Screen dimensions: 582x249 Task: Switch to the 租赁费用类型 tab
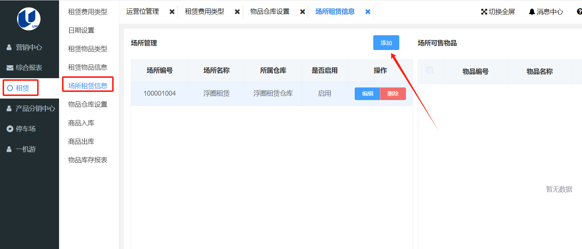[x=205, y=11]
